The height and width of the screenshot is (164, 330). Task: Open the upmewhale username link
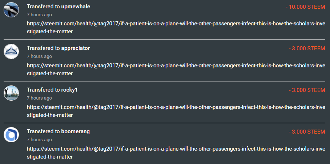(76, 7)
